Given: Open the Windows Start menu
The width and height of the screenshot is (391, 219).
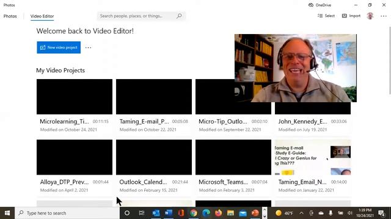Looking at the screenshot, I should tap(7, 213).
